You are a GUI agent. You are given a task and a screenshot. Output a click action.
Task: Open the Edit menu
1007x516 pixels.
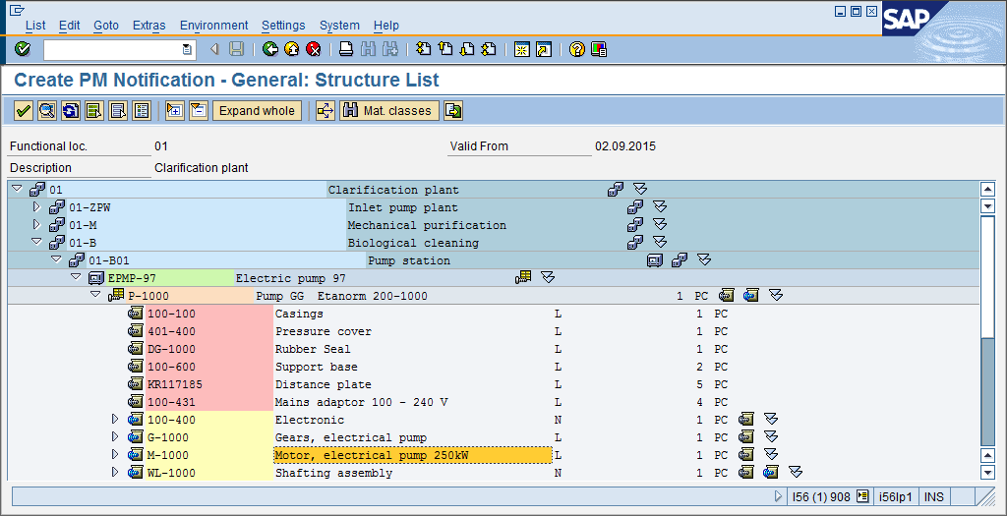[x=70, y=26]
